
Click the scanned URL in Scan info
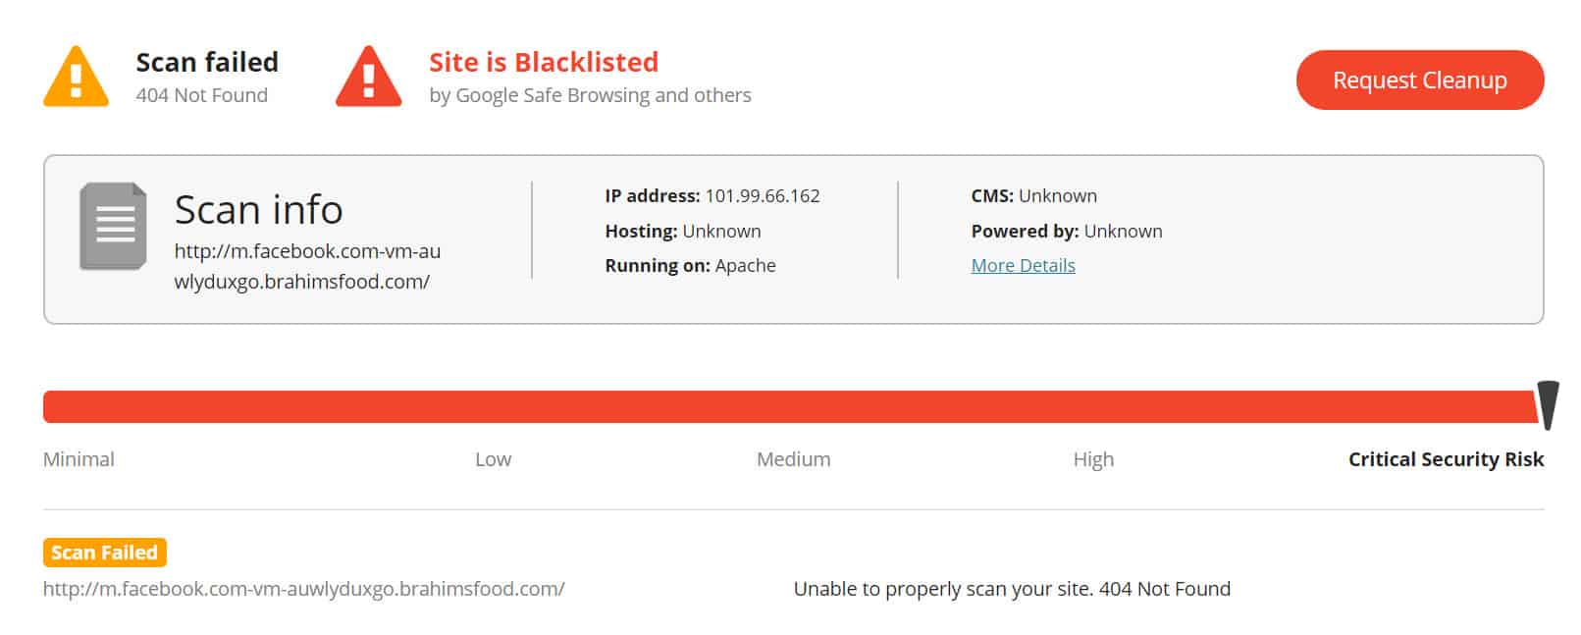coord(307,266)
